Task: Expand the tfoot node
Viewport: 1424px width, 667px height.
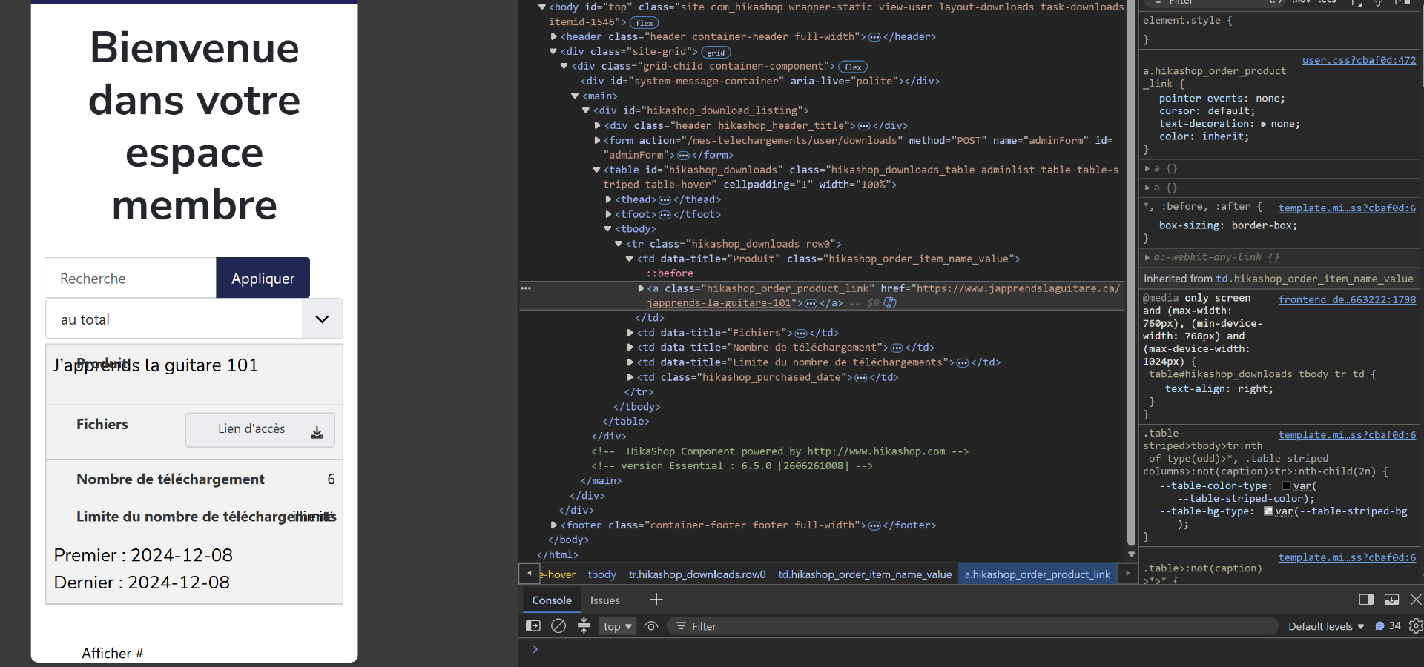Action: [x=608, y=214]
